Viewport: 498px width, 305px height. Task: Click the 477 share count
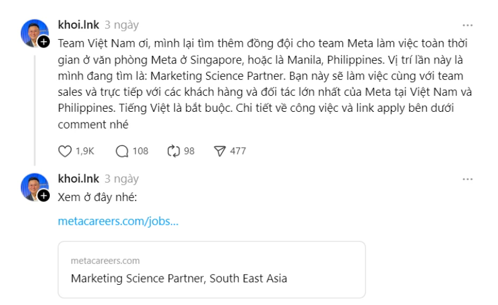click(238, 150)
